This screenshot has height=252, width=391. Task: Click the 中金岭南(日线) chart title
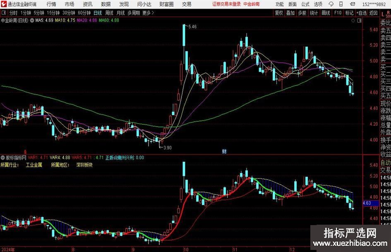tap(14, 20)
